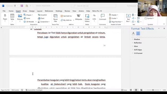Open Reuse Files
Image resolution: width=167 pixels, height=94 pixels.
click(x=55, y=18)
